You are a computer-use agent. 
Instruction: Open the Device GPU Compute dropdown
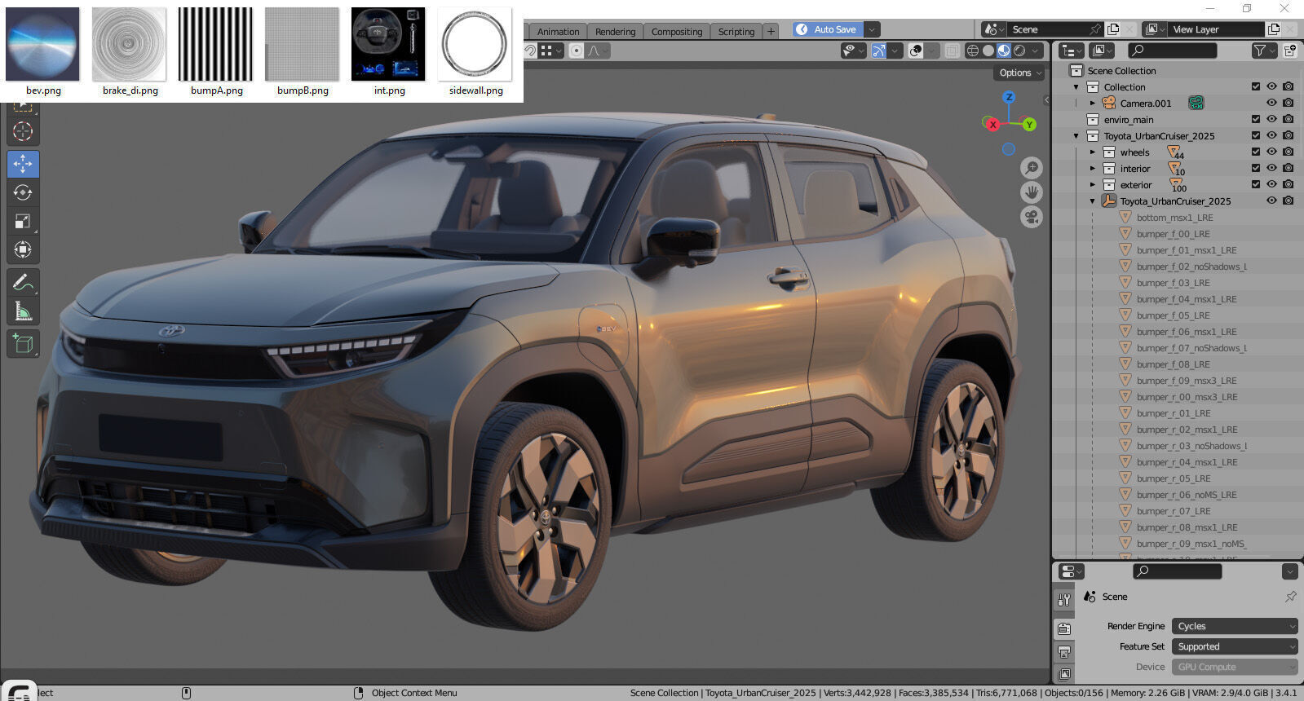(x=1235, y=667)
